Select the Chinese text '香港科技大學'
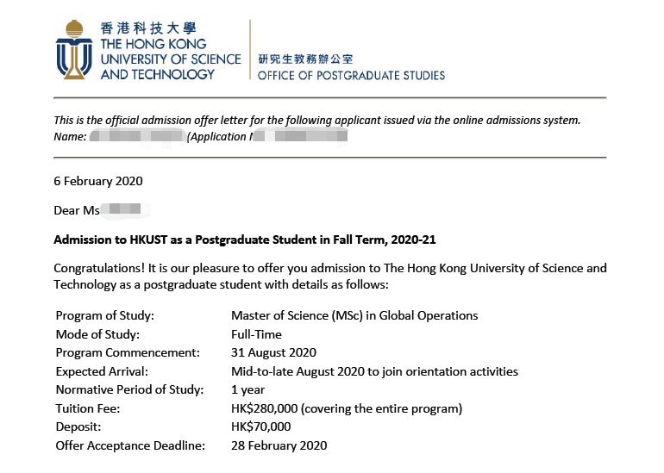The width and height of the screenshot is (664, 473). (x=148, y=28)
